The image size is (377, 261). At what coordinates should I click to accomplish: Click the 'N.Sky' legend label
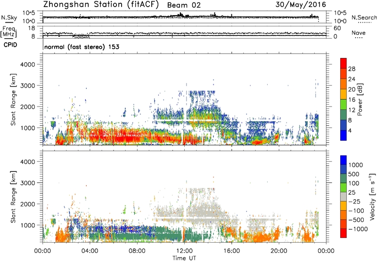(x=9, y=17)
